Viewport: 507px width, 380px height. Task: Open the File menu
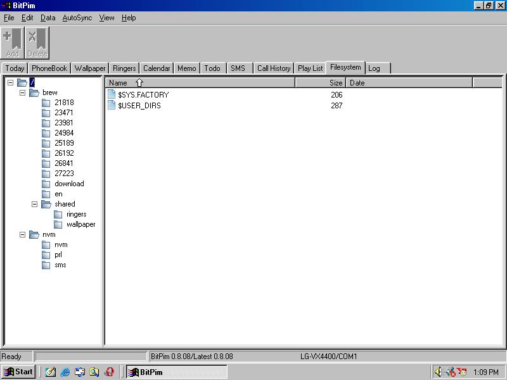pyautogui.click(x=9, y=18)
